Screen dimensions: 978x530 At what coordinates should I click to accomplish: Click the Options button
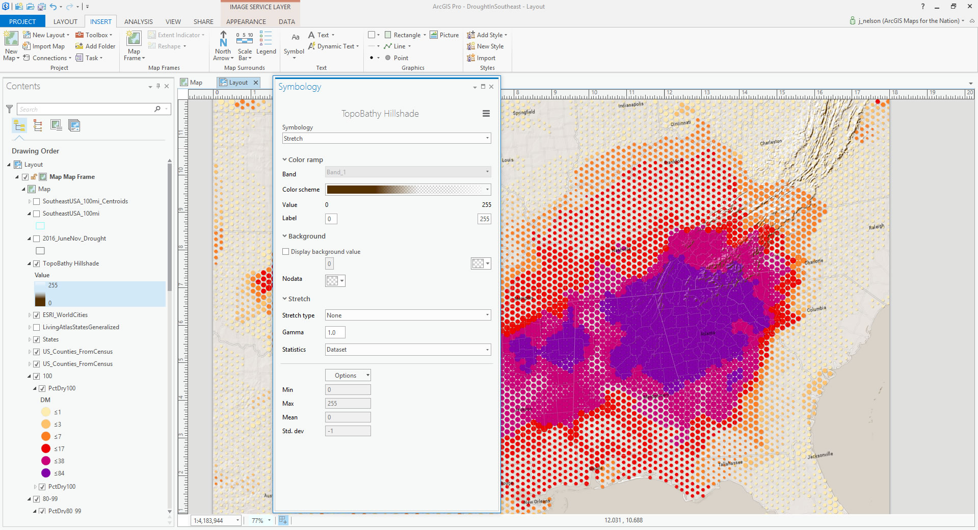tap(348, 376)
